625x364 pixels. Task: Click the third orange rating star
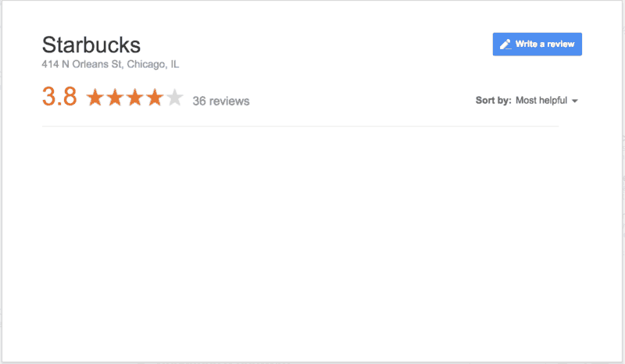[x=135, y=98]
